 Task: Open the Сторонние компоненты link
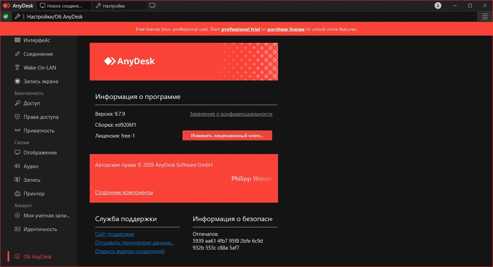[x=124, y=192]
